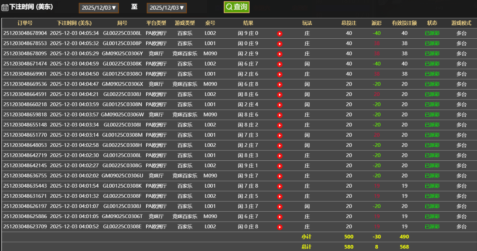Open the start date dropdown showing 2025/12/03

(x=99, y=8)
